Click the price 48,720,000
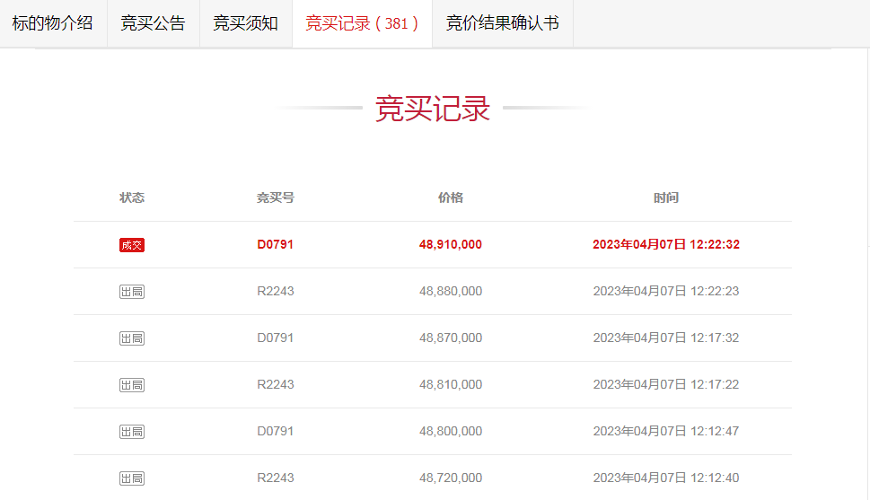This screenshot has height=500, width=870. click(x=451, y=478)
